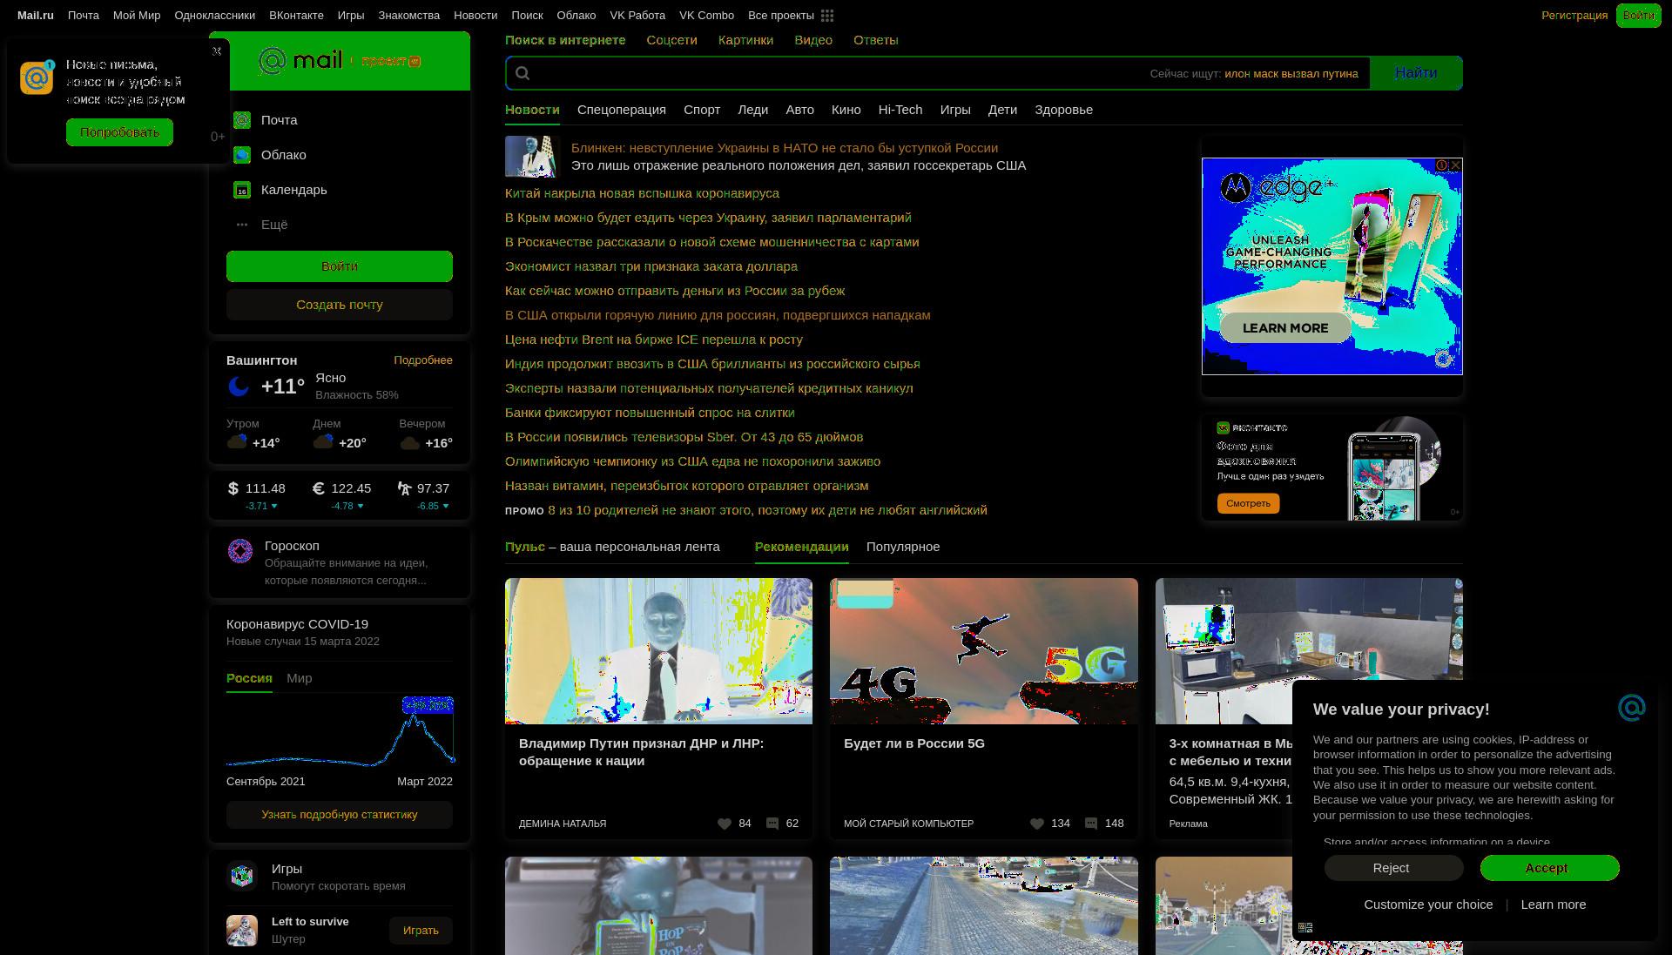
Task: Click the Игры cube icon
Action: click(242, 875)
